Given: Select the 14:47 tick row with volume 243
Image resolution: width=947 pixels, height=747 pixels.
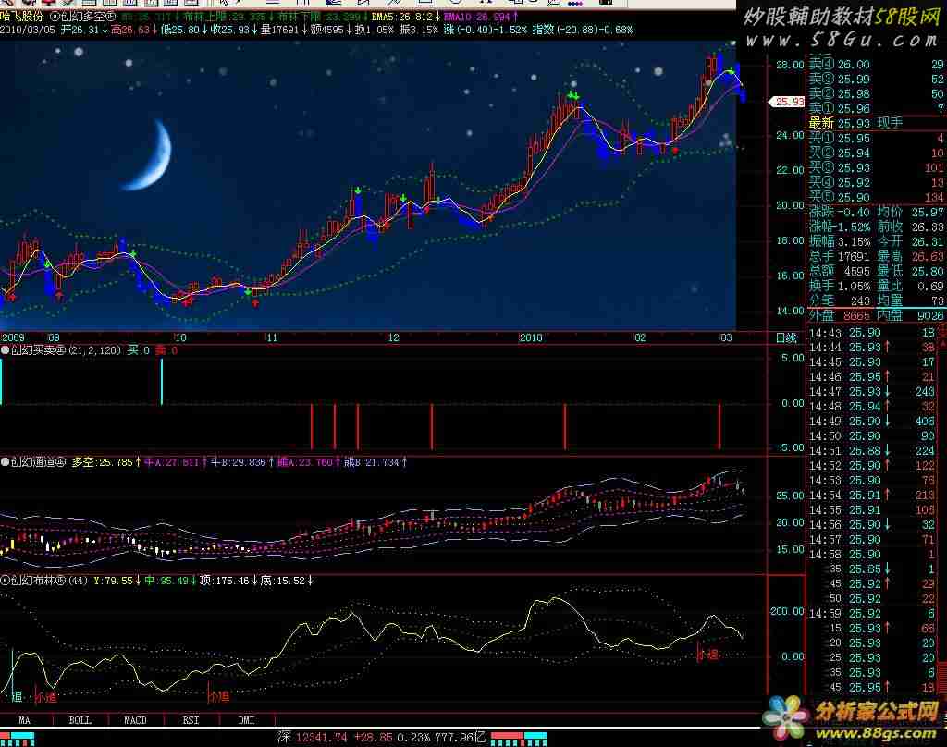Looking at the screenshot, I should [872, 391].
